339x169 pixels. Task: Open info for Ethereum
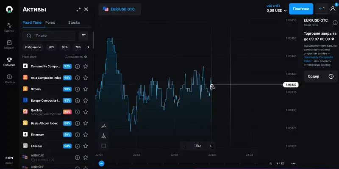pos(78,135)
